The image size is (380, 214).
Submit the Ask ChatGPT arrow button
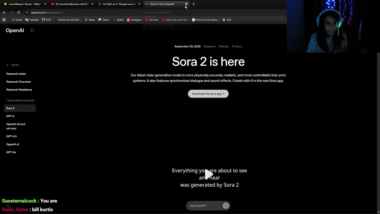coord(226,206)
